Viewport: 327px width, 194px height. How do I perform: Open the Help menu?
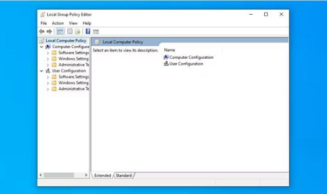tap(87, 23)
